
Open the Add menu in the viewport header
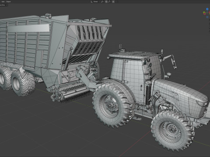(3, 2)
